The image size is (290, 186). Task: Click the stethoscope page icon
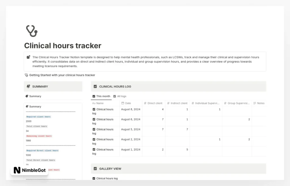point(31,31)
